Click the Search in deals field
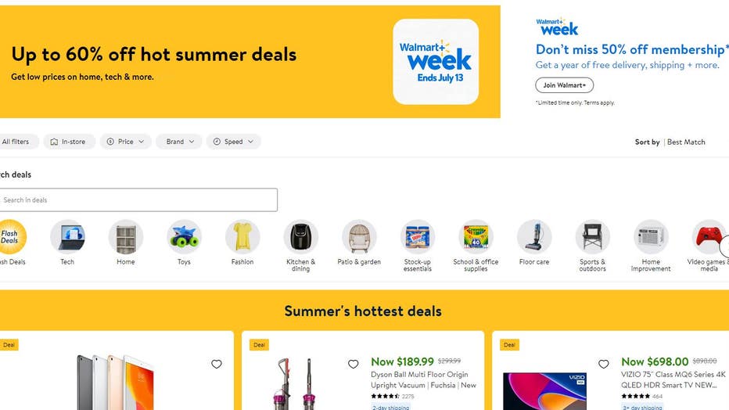The width and height of the screenshot is (729, 410). click(138, 200)
